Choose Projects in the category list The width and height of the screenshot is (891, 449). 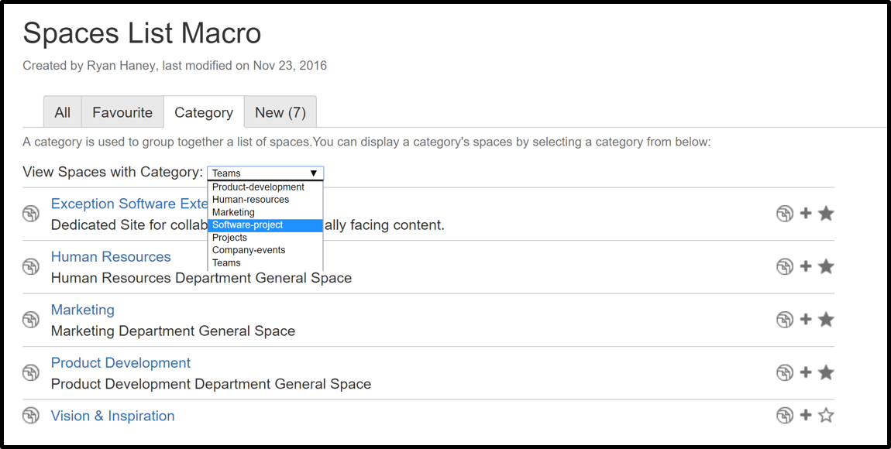tap(229, 238)
